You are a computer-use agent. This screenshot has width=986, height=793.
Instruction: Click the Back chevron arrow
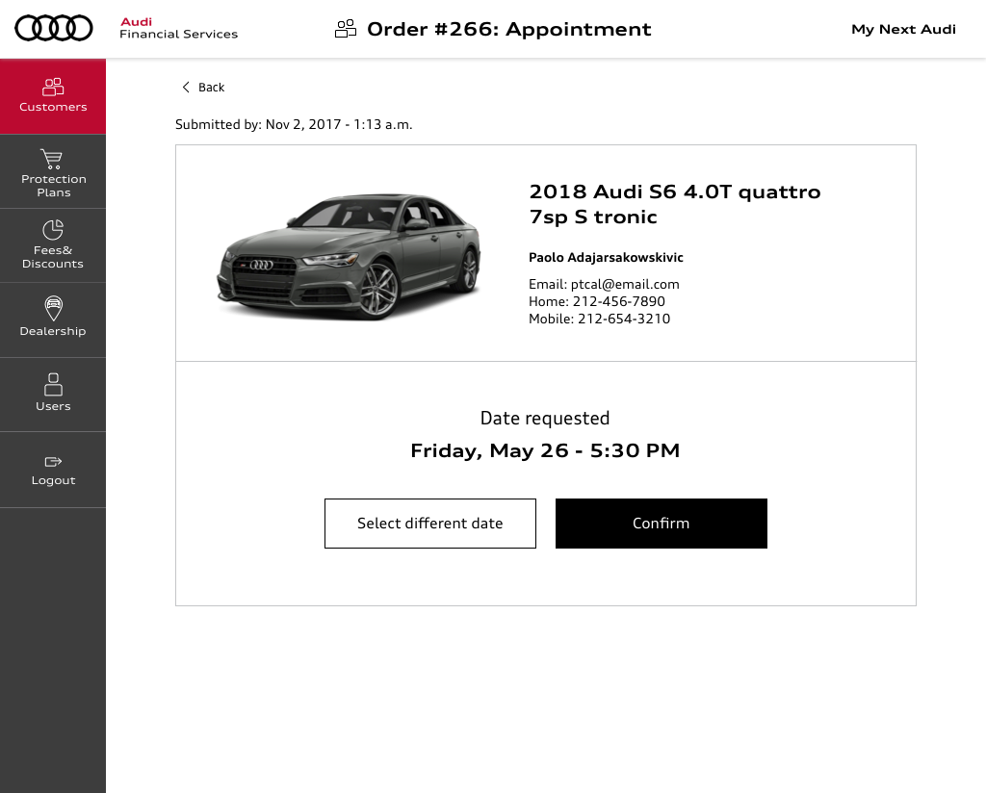pyautogui.click(x=186, y=88)
